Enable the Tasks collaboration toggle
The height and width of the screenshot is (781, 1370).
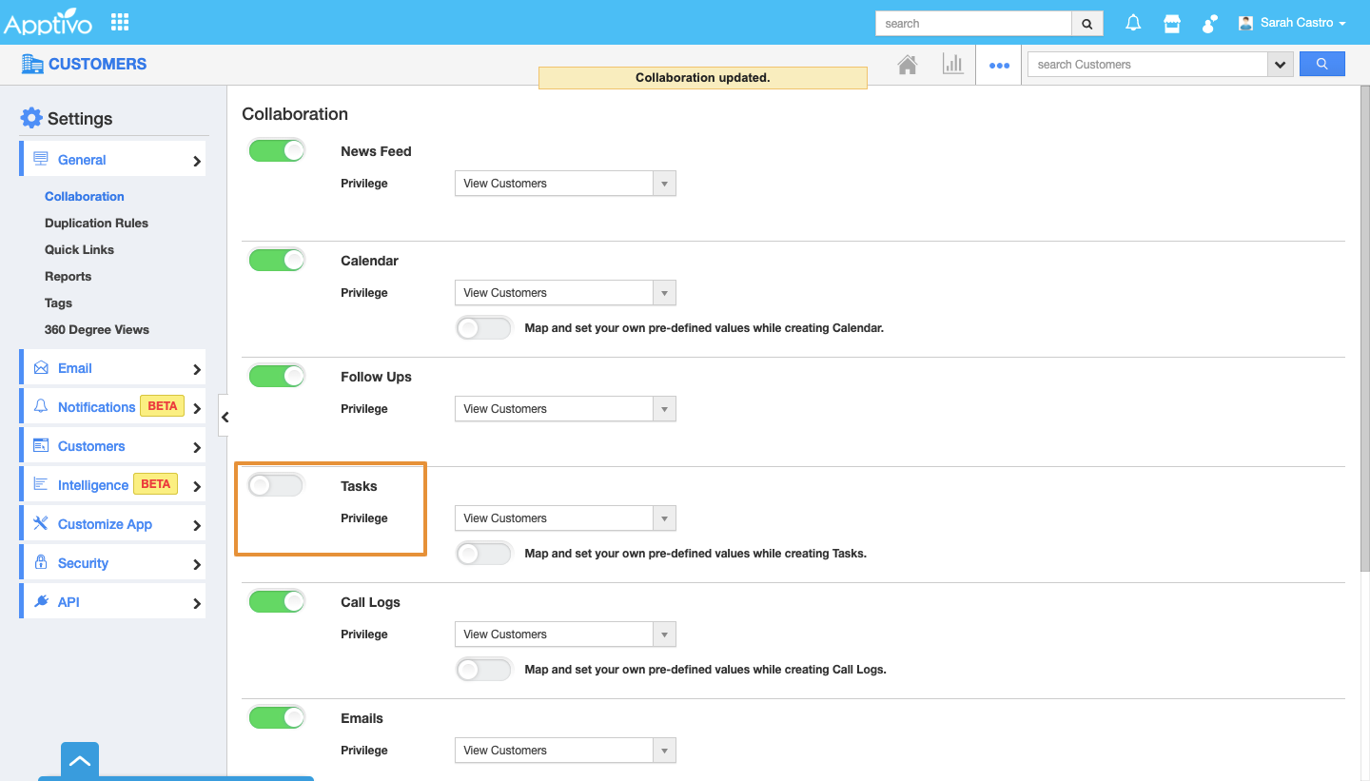click(276, 486)
